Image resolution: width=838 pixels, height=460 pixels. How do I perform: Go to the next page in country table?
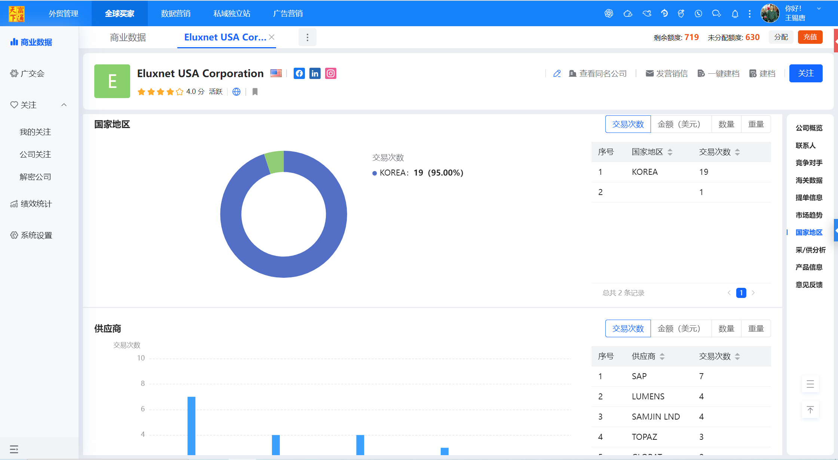pyautogui.click(x=753, y=293)
